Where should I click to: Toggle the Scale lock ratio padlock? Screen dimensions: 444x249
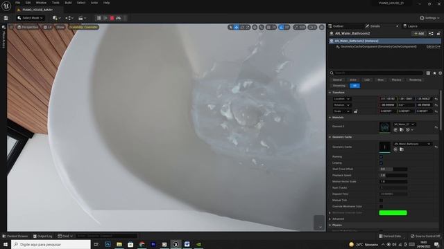click(355, 111)
